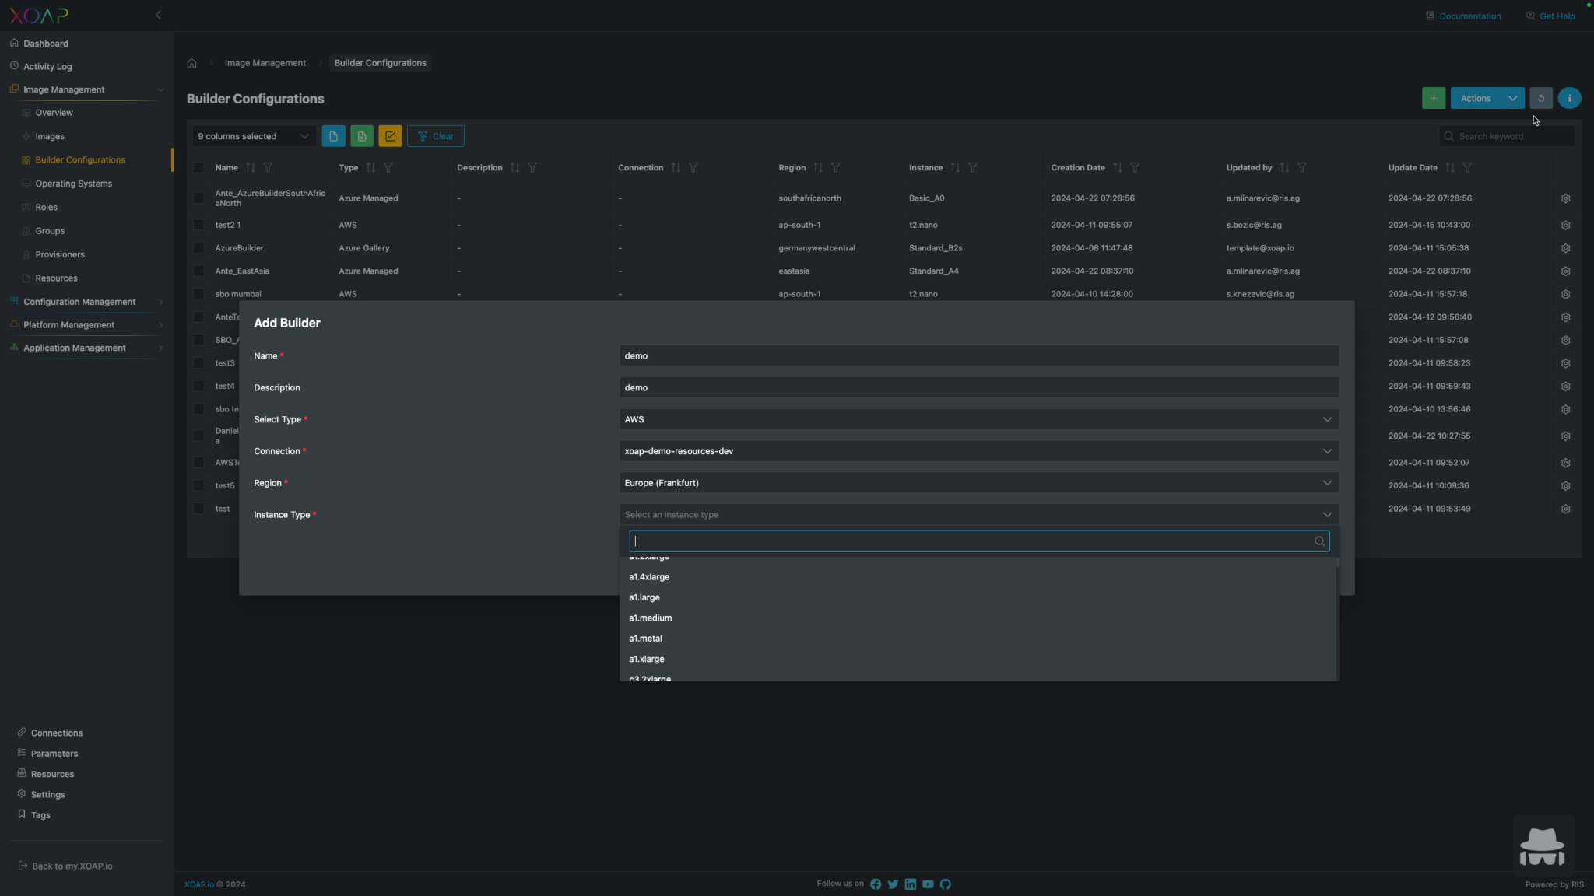Choose a1.metal from the list

pos(978,639)
